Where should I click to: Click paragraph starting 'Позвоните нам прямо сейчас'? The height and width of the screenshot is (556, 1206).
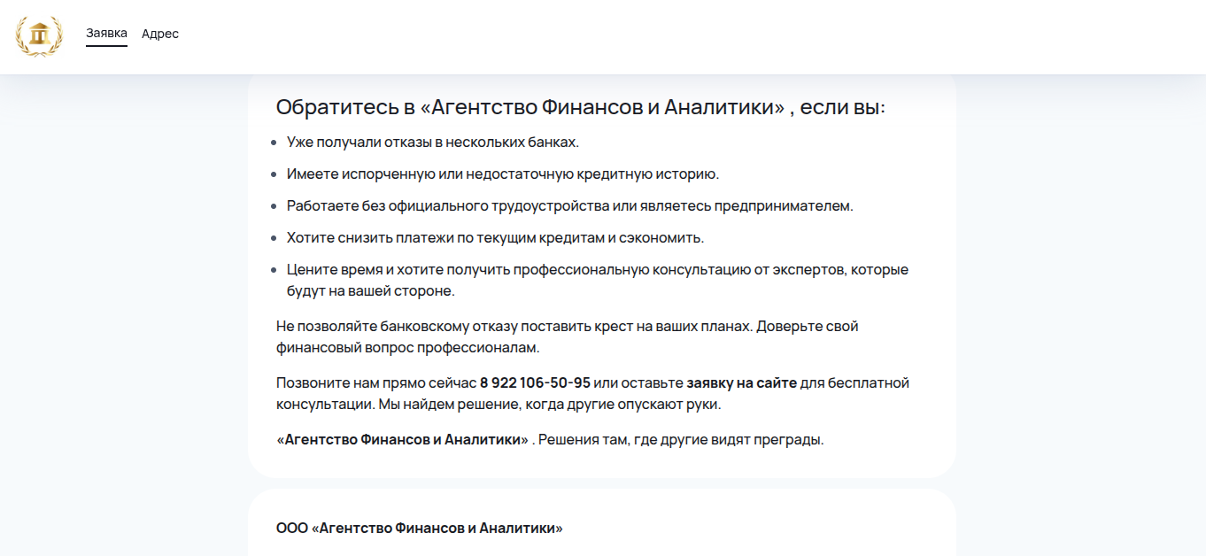593,393
